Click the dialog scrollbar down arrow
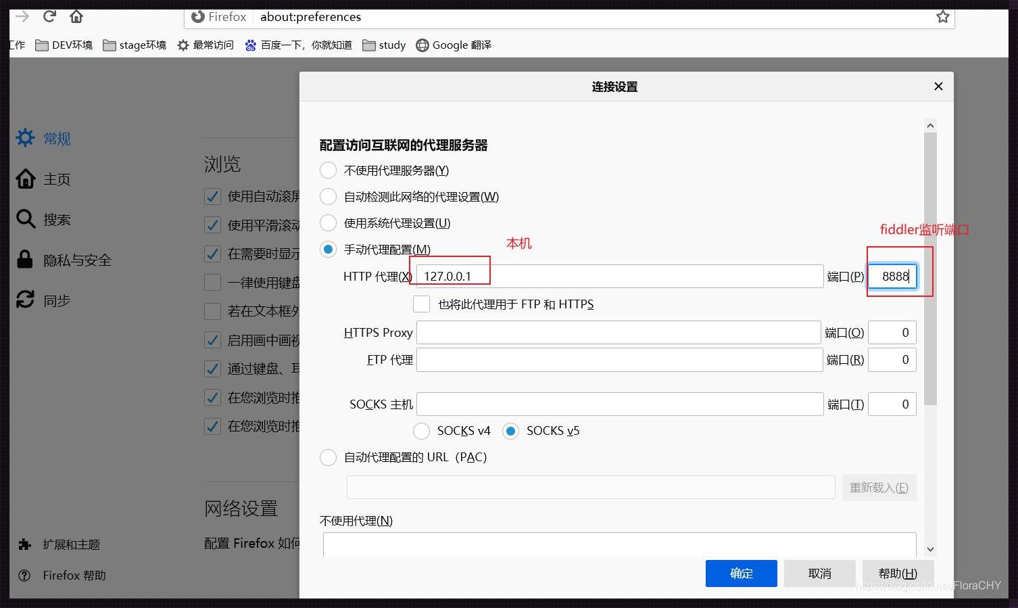Image resolution: width=1018 pixels, height=608 pixels. pos(930,549)
